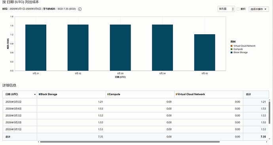Select the Block Storage legend swatch
The height and width of the screenshot is (145, 273).
point(231,52)
